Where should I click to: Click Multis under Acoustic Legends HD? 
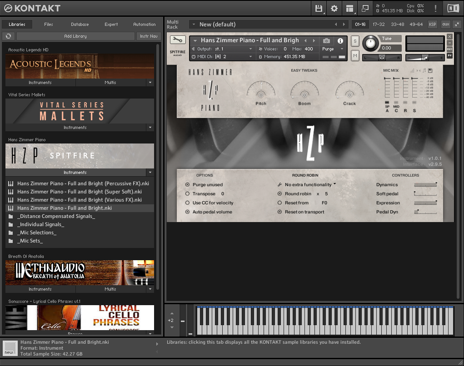click(110, 83)
